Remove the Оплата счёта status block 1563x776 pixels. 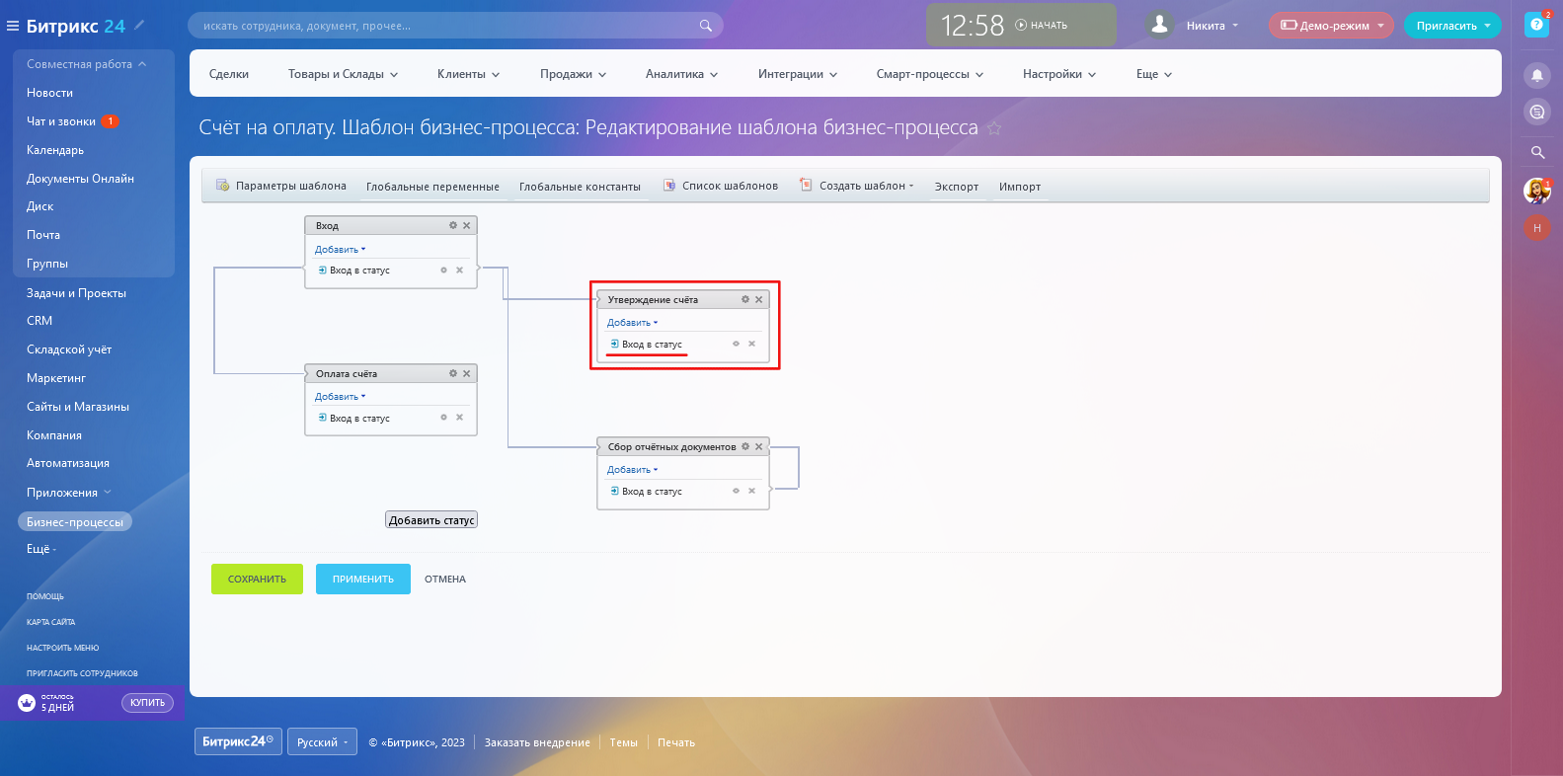(467, 373)
